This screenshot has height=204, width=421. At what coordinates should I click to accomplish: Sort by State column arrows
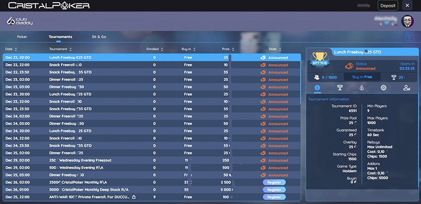click(x=280, y=49)
